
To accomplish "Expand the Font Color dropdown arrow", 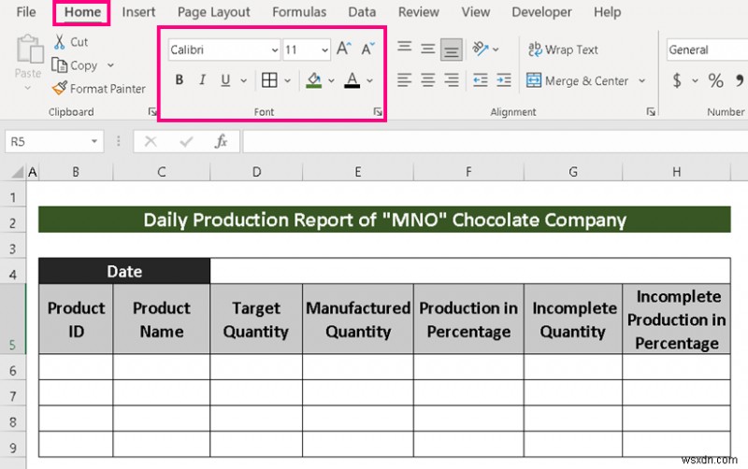I will [x=369, y=80].
